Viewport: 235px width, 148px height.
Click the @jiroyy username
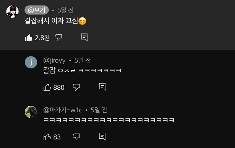point(54,61)
